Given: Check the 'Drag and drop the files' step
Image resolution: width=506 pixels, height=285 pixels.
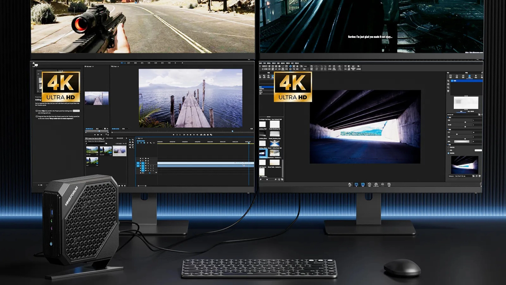Looking at the screenshot, I should coord(37,116).
